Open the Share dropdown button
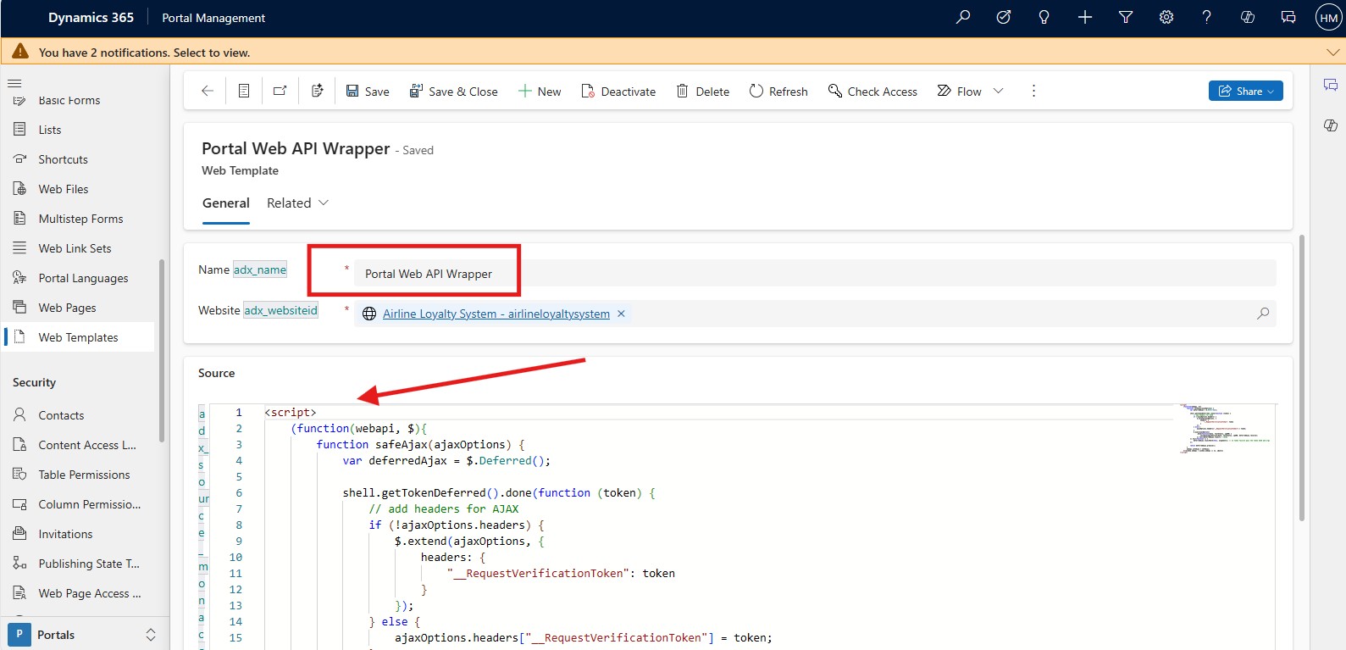The height and width of the screenshot is (650, 1346). (x=1245, y=91)
